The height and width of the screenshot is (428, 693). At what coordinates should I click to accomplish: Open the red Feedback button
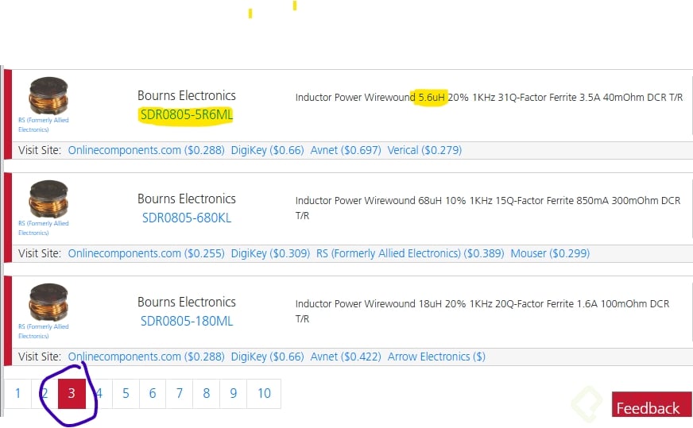click(x=652, y=404)
